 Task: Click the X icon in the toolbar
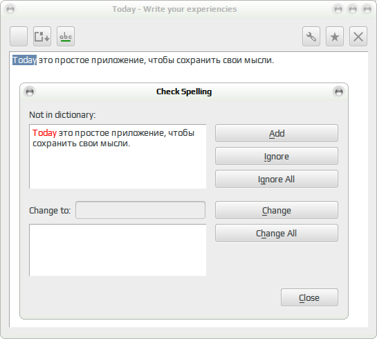click(x=358, y=36)
